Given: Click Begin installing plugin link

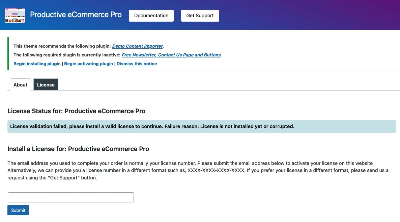Looking at the screenshot, I should (x=37, y=64).
